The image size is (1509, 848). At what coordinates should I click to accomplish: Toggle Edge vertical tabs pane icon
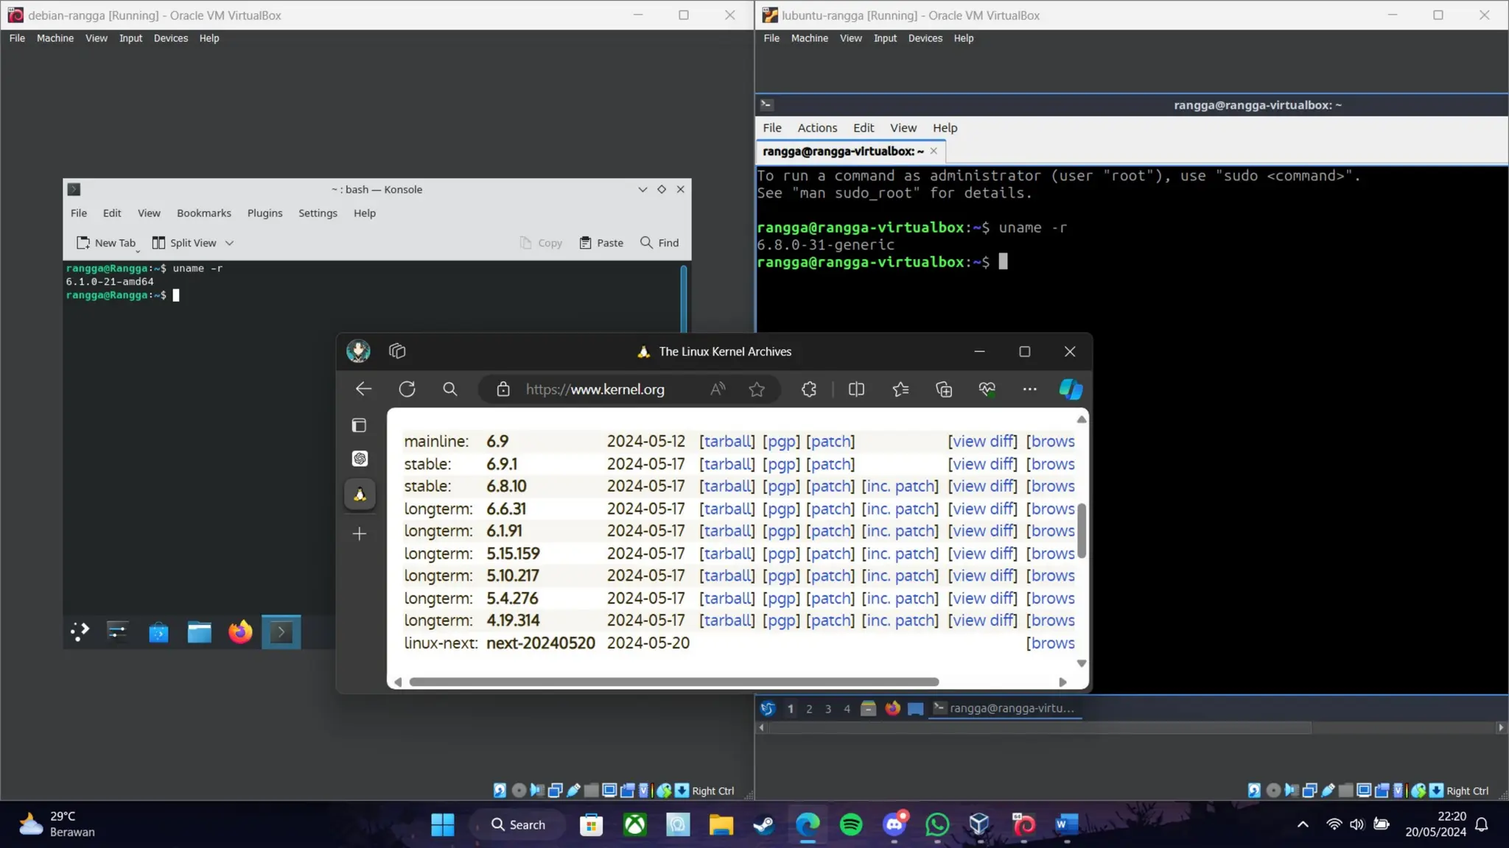(x=359, y=425)
